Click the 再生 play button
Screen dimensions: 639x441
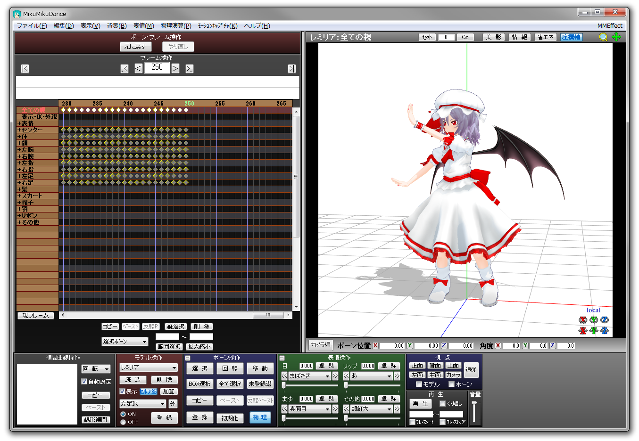coord(420,404)
